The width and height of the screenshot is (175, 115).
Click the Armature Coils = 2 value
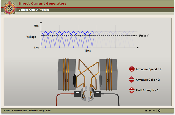pyautogui.click(x=148, y=80)
